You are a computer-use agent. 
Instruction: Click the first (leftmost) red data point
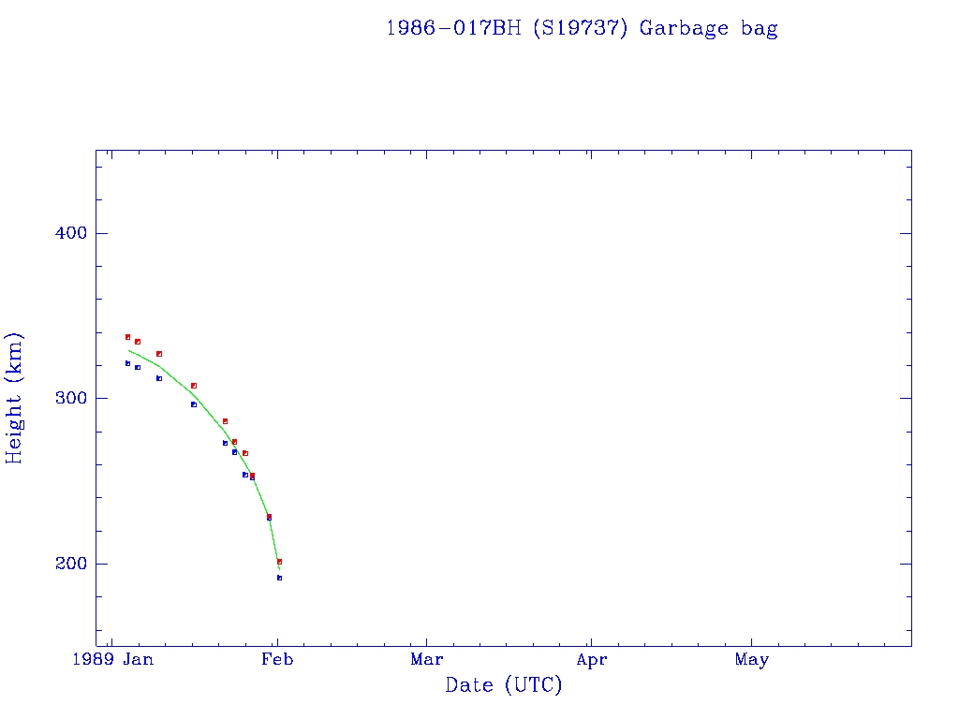127,337
